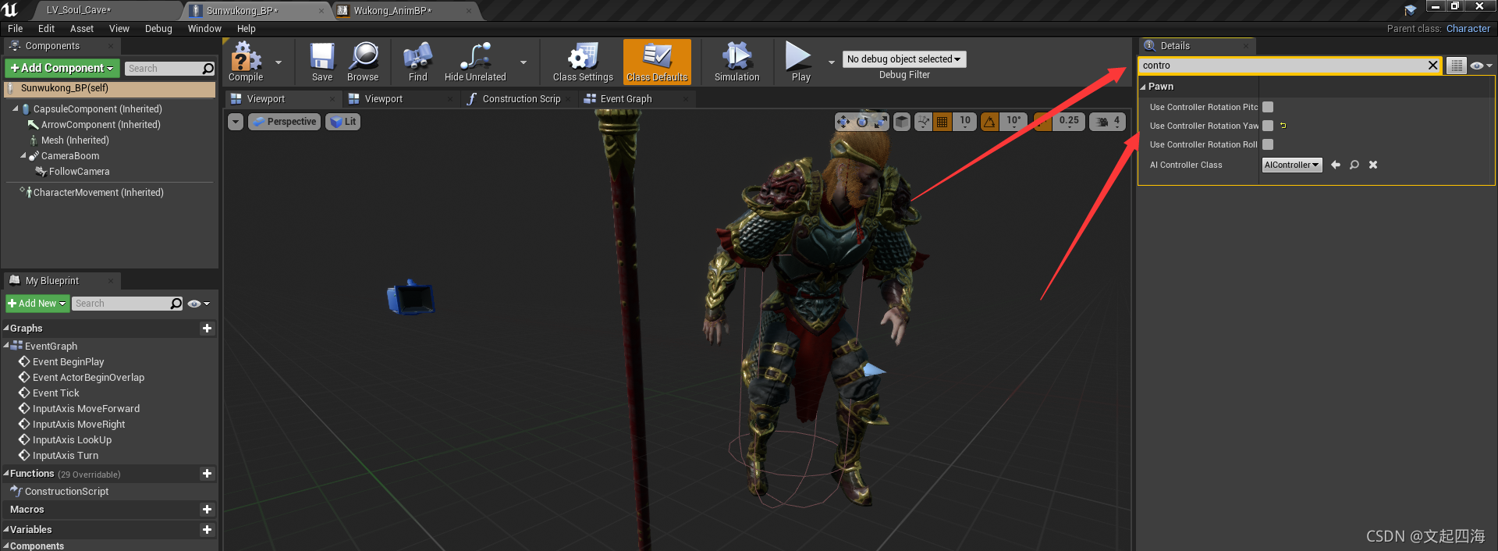
Task: Browse to AIController class with magnifier icon
Action: coord(1354,165)
